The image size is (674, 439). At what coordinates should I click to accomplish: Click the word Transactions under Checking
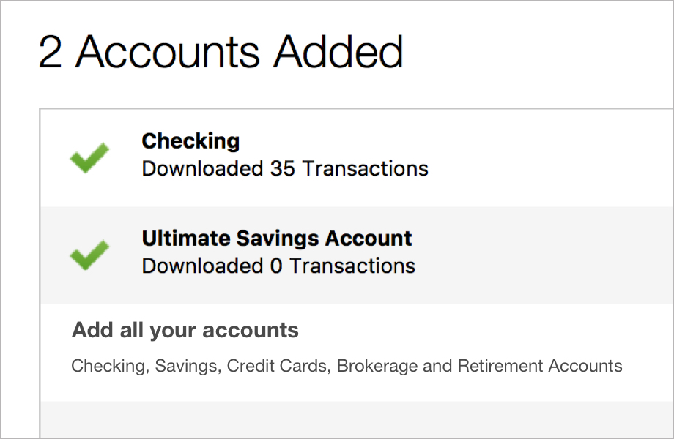click(x=365, y=169)
